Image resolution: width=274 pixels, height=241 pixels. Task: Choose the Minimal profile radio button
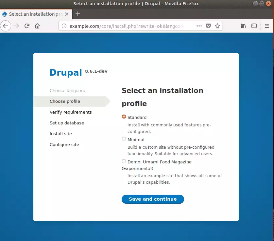click(x=124, y=139)
